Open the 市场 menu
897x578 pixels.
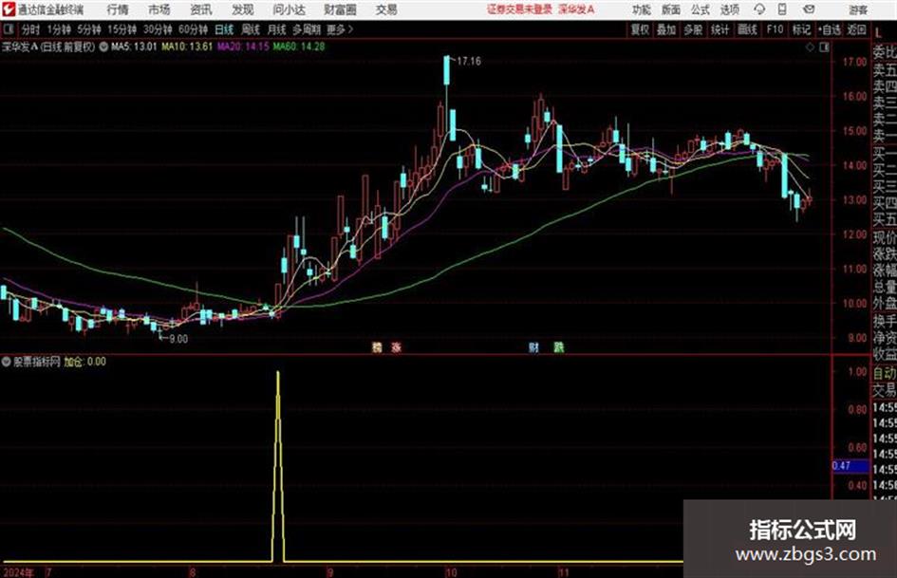pos(159,9)
